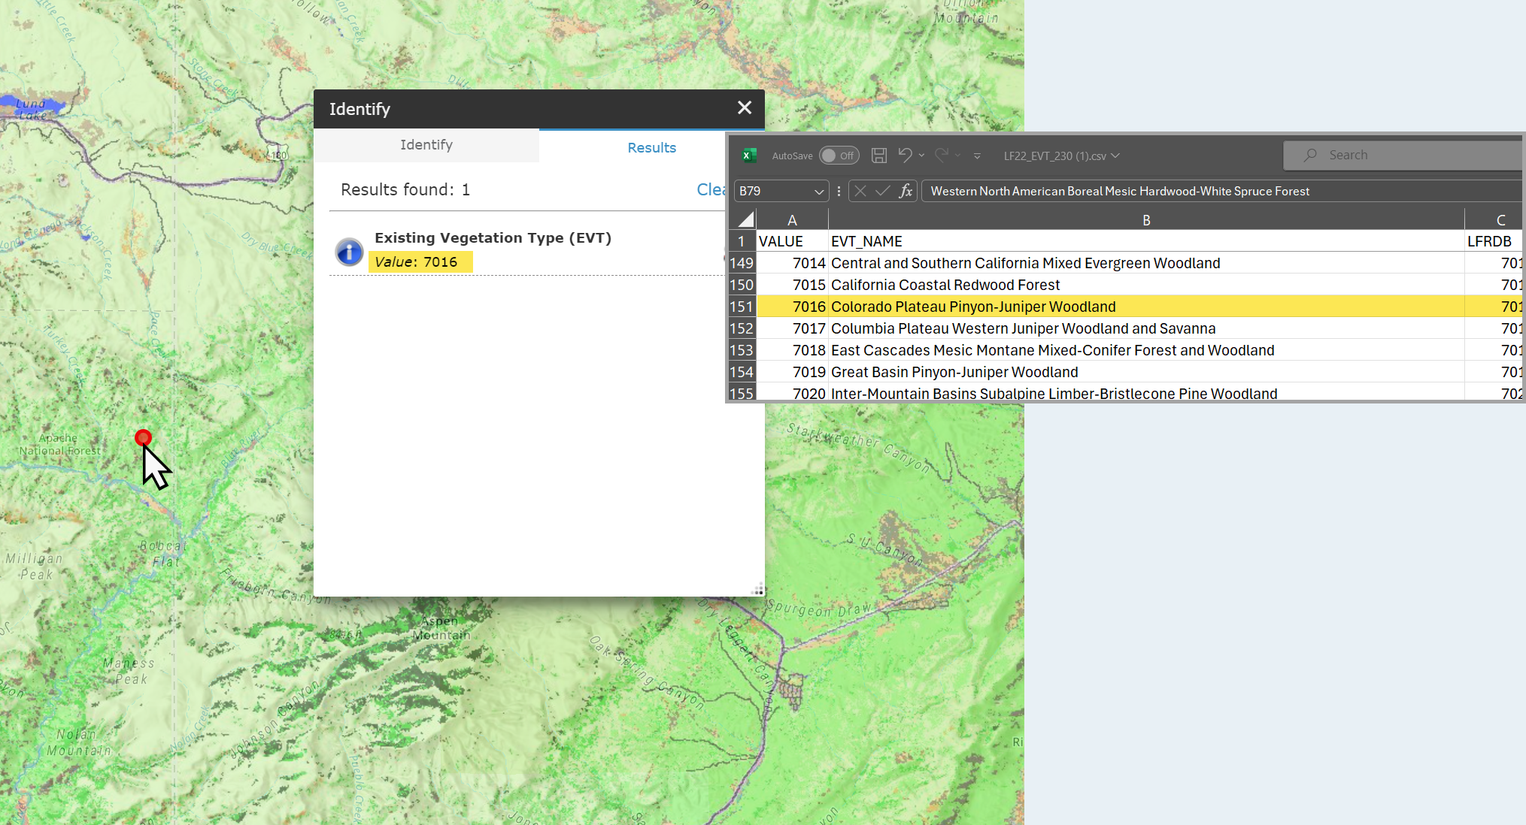Image resolution: width=1526 pixels, height=825 pixels.
Task: Click the formula bar options dots handle
Action: pos(839,191)
